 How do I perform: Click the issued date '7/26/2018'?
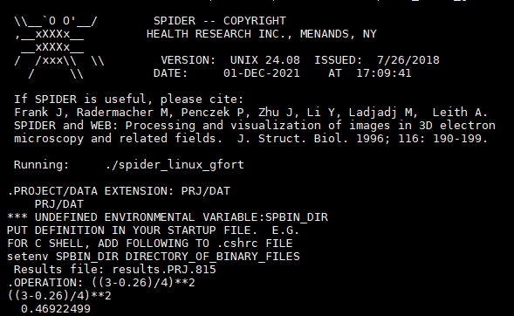pos(408,60)
